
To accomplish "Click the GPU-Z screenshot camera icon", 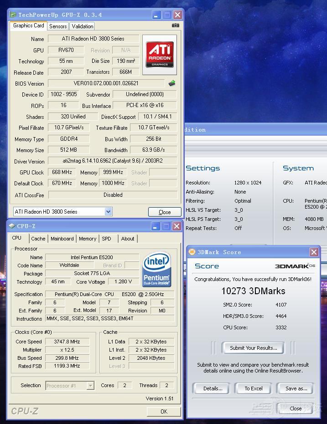I will pos(175,26).
